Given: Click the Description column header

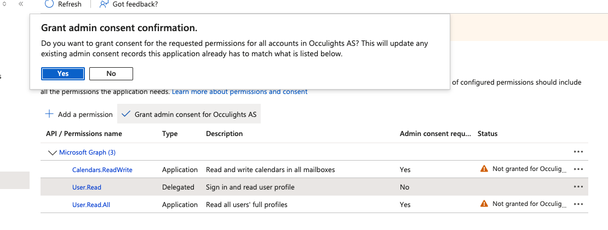Looking at the screenshot, I should click(x=224, y=134).
